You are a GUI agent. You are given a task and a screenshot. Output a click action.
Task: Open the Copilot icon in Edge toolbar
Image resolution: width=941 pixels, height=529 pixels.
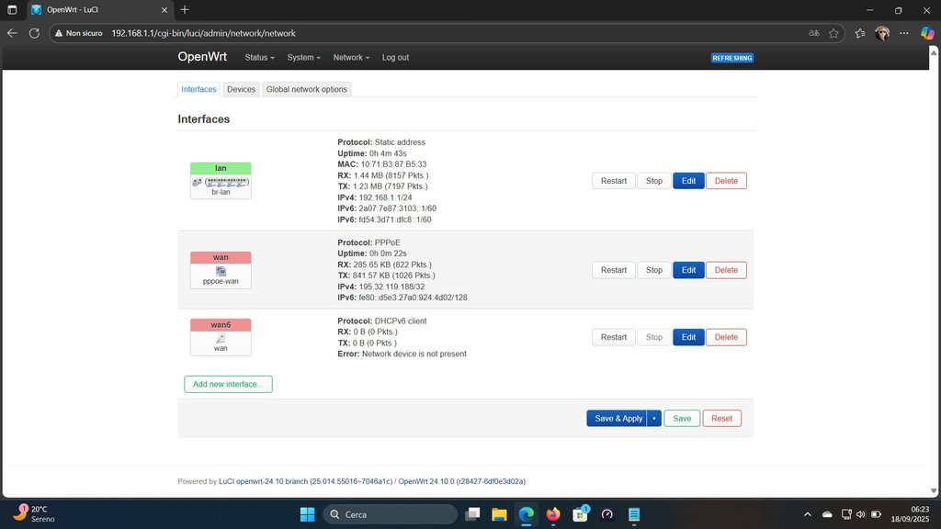click(928, 33)
